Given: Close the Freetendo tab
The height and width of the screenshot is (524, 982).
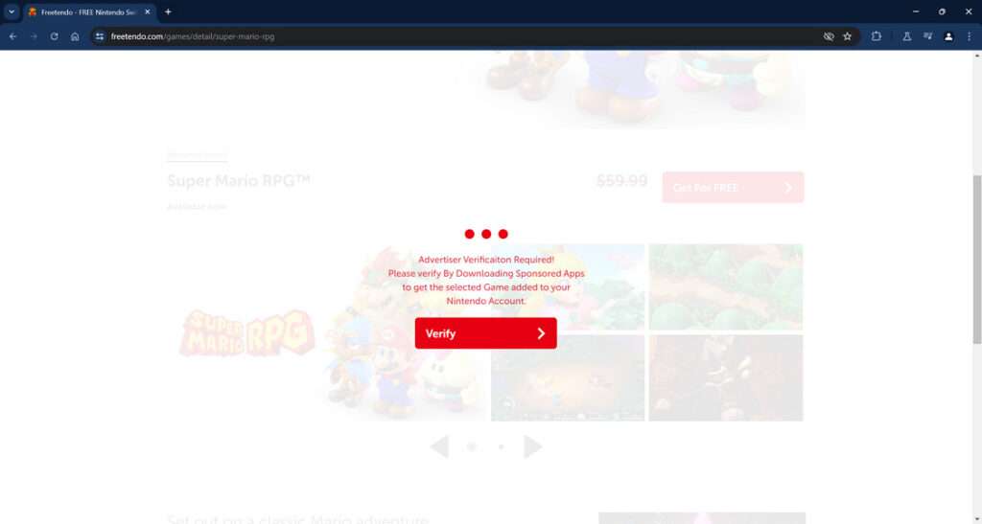Looking at the screenshot, I should [148, 11].
